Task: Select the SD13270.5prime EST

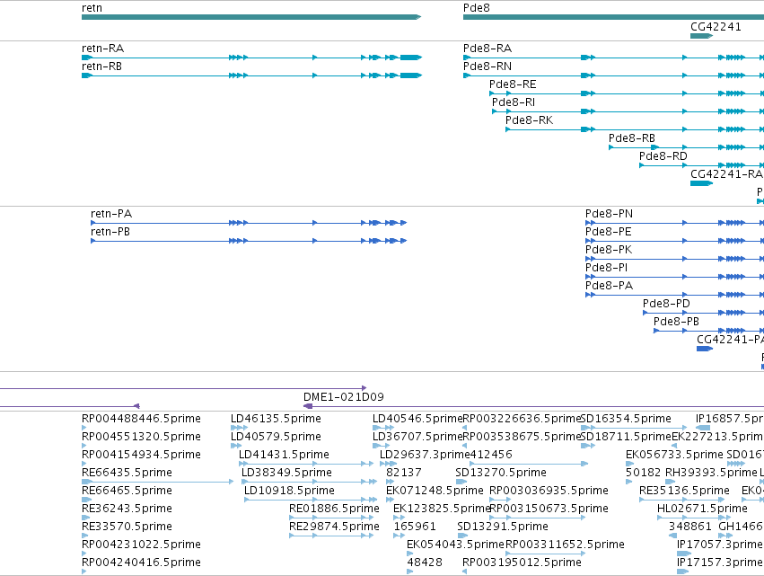Action: (461, 482)
